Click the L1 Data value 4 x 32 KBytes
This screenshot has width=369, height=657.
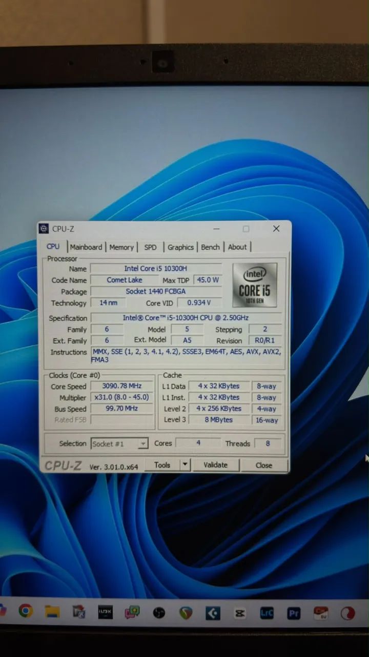tap(218, 386)
